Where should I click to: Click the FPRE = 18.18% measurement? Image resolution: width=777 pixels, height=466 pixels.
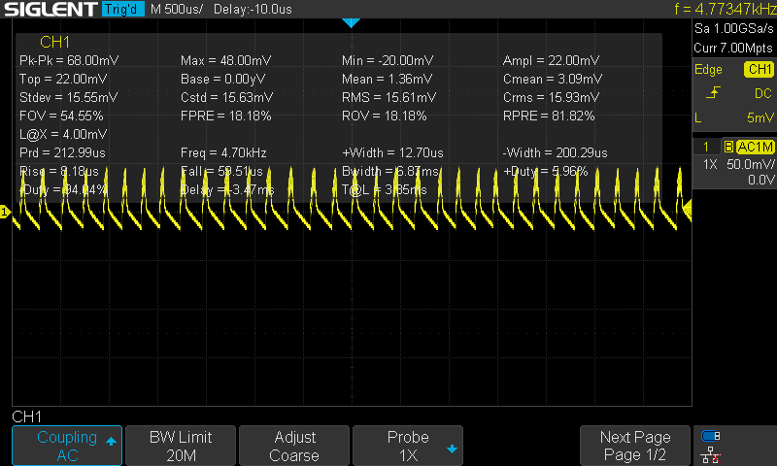click(226, 116)
